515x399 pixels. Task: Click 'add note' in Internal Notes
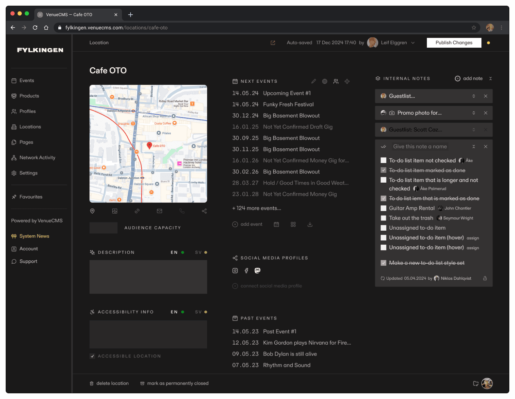pos(469,78)
